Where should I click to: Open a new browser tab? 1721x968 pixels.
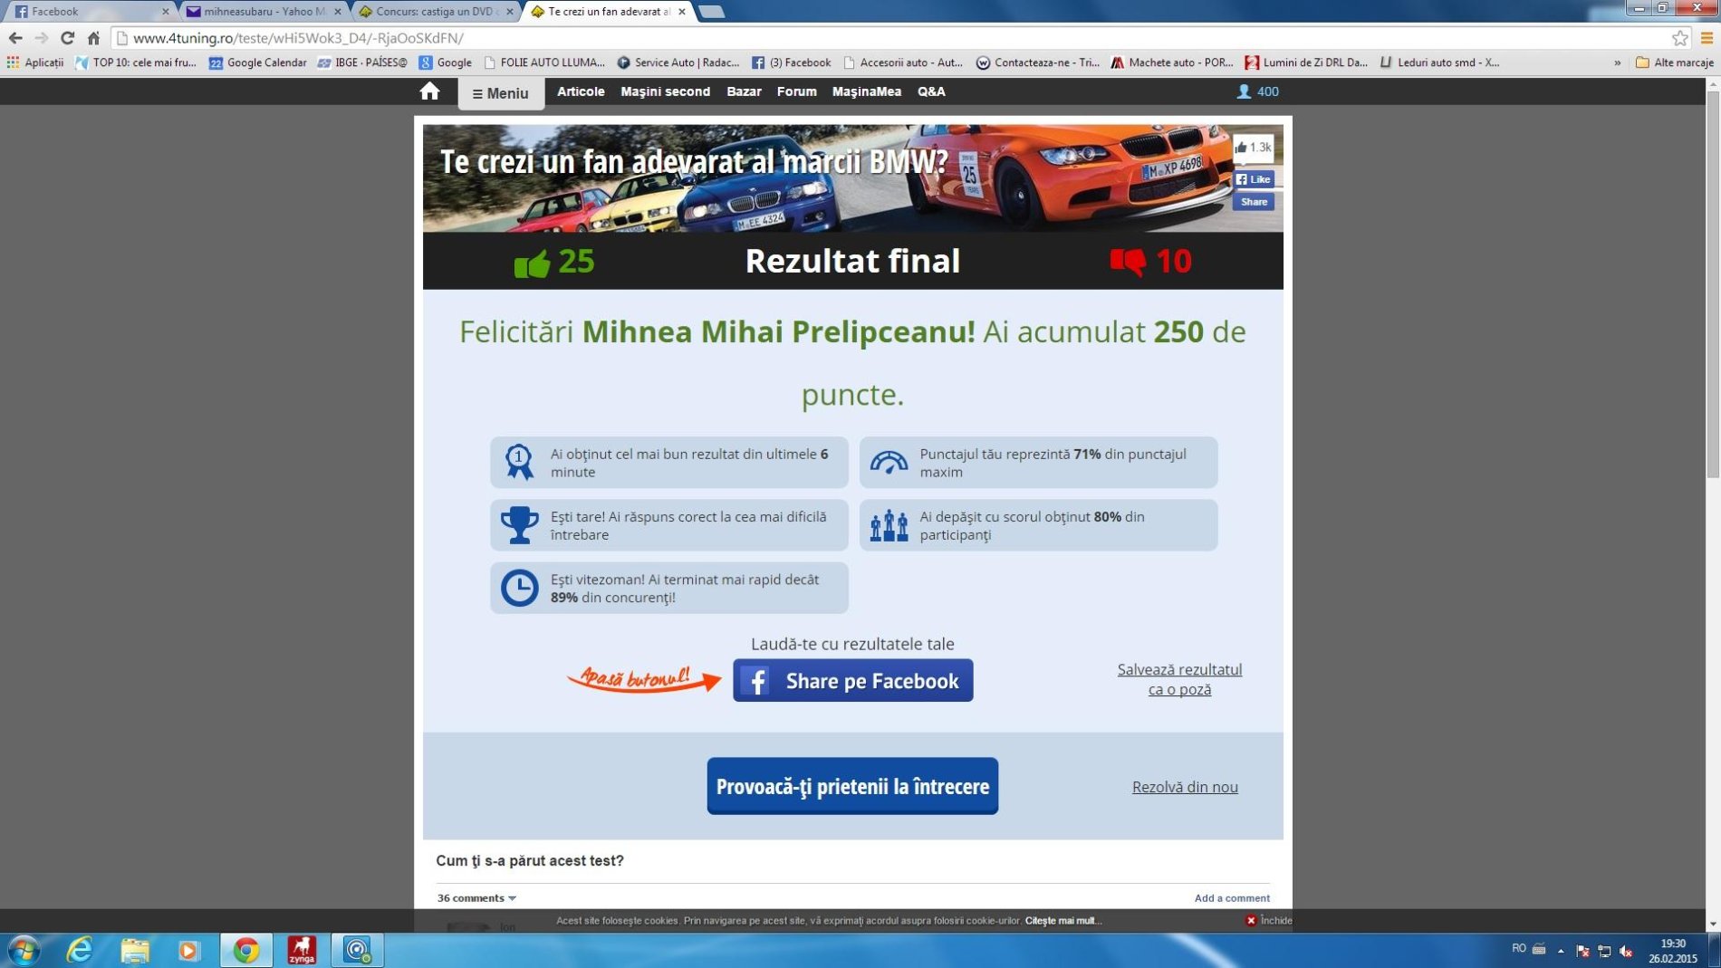point(712,12)
